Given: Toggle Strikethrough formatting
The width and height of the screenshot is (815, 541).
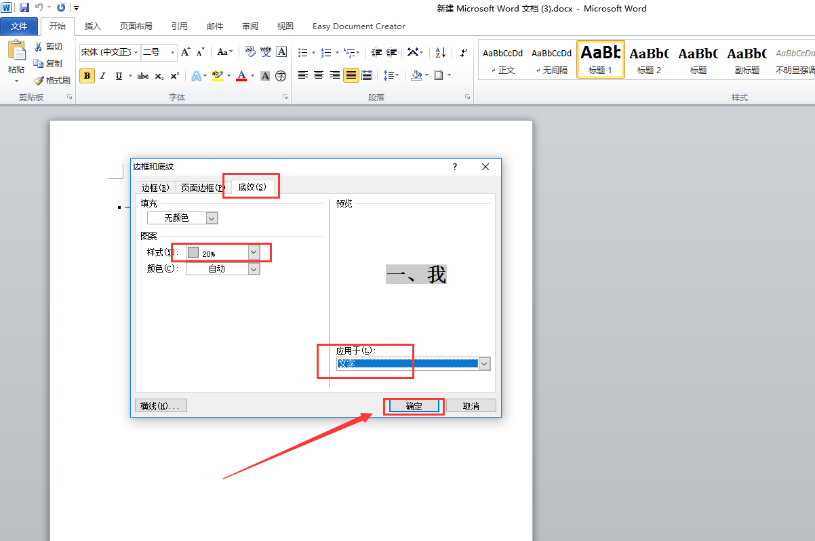Looking at the screenshot, I should [x=142, y=76].
